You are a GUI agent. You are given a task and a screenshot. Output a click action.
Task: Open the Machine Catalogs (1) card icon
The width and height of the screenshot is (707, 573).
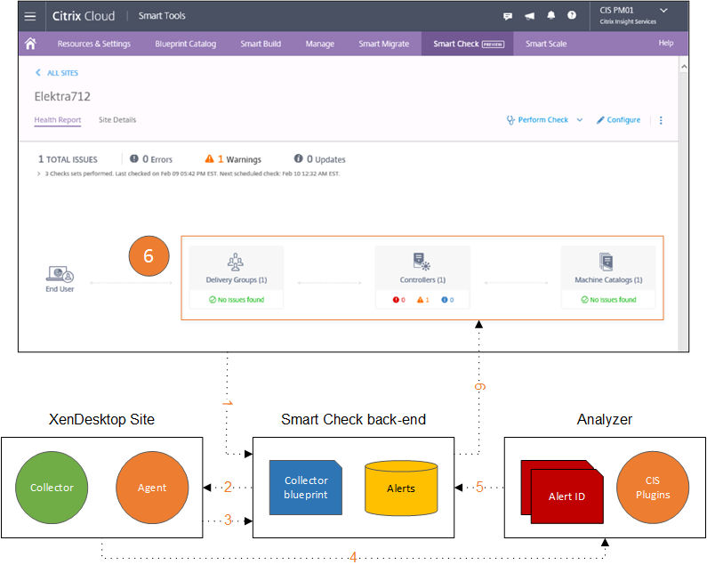coord(607,262)
